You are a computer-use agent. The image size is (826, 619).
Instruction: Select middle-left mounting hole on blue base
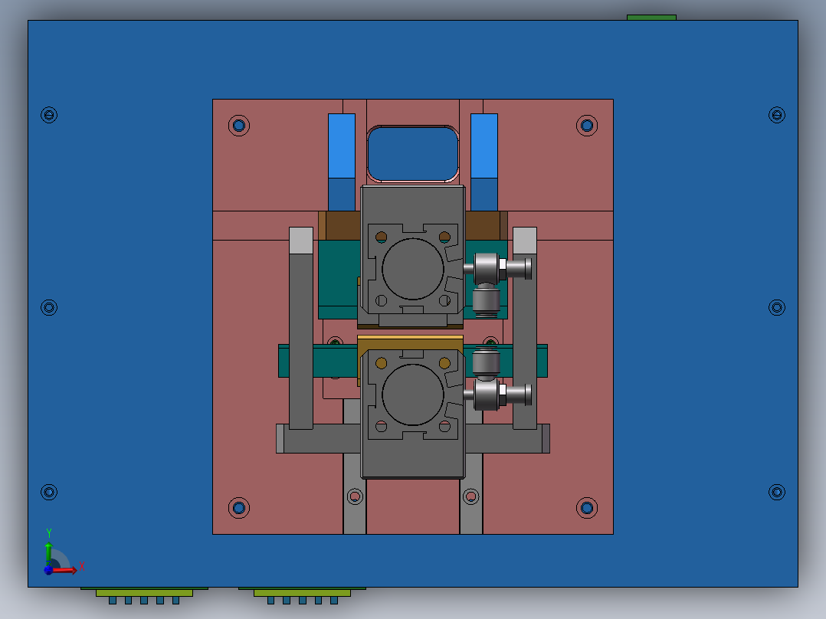pos(49,307)
